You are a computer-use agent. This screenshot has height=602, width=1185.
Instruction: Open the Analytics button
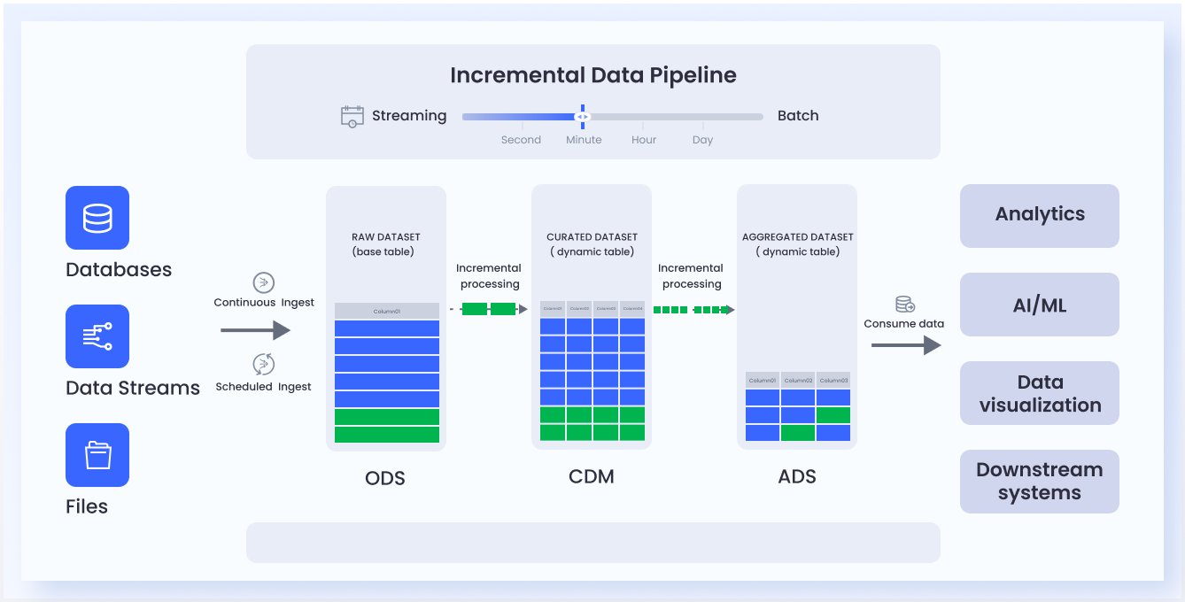[x=1039, y=215]
